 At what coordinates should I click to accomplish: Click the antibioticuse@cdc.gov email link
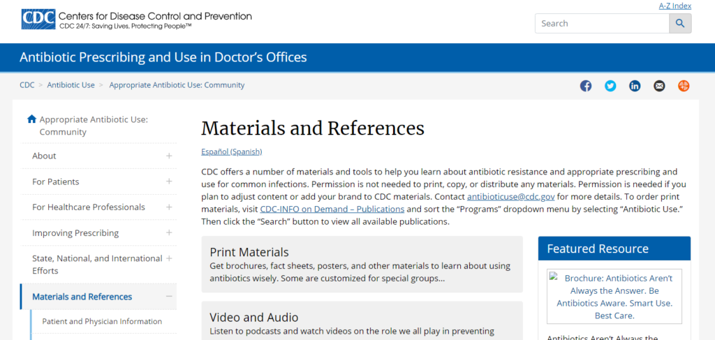[510, 197]
